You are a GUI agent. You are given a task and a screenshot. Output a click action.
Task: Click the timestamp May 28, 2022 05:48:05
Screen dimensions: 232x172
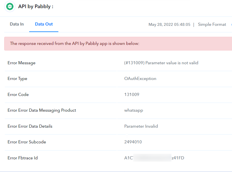(x=169, y=24)
